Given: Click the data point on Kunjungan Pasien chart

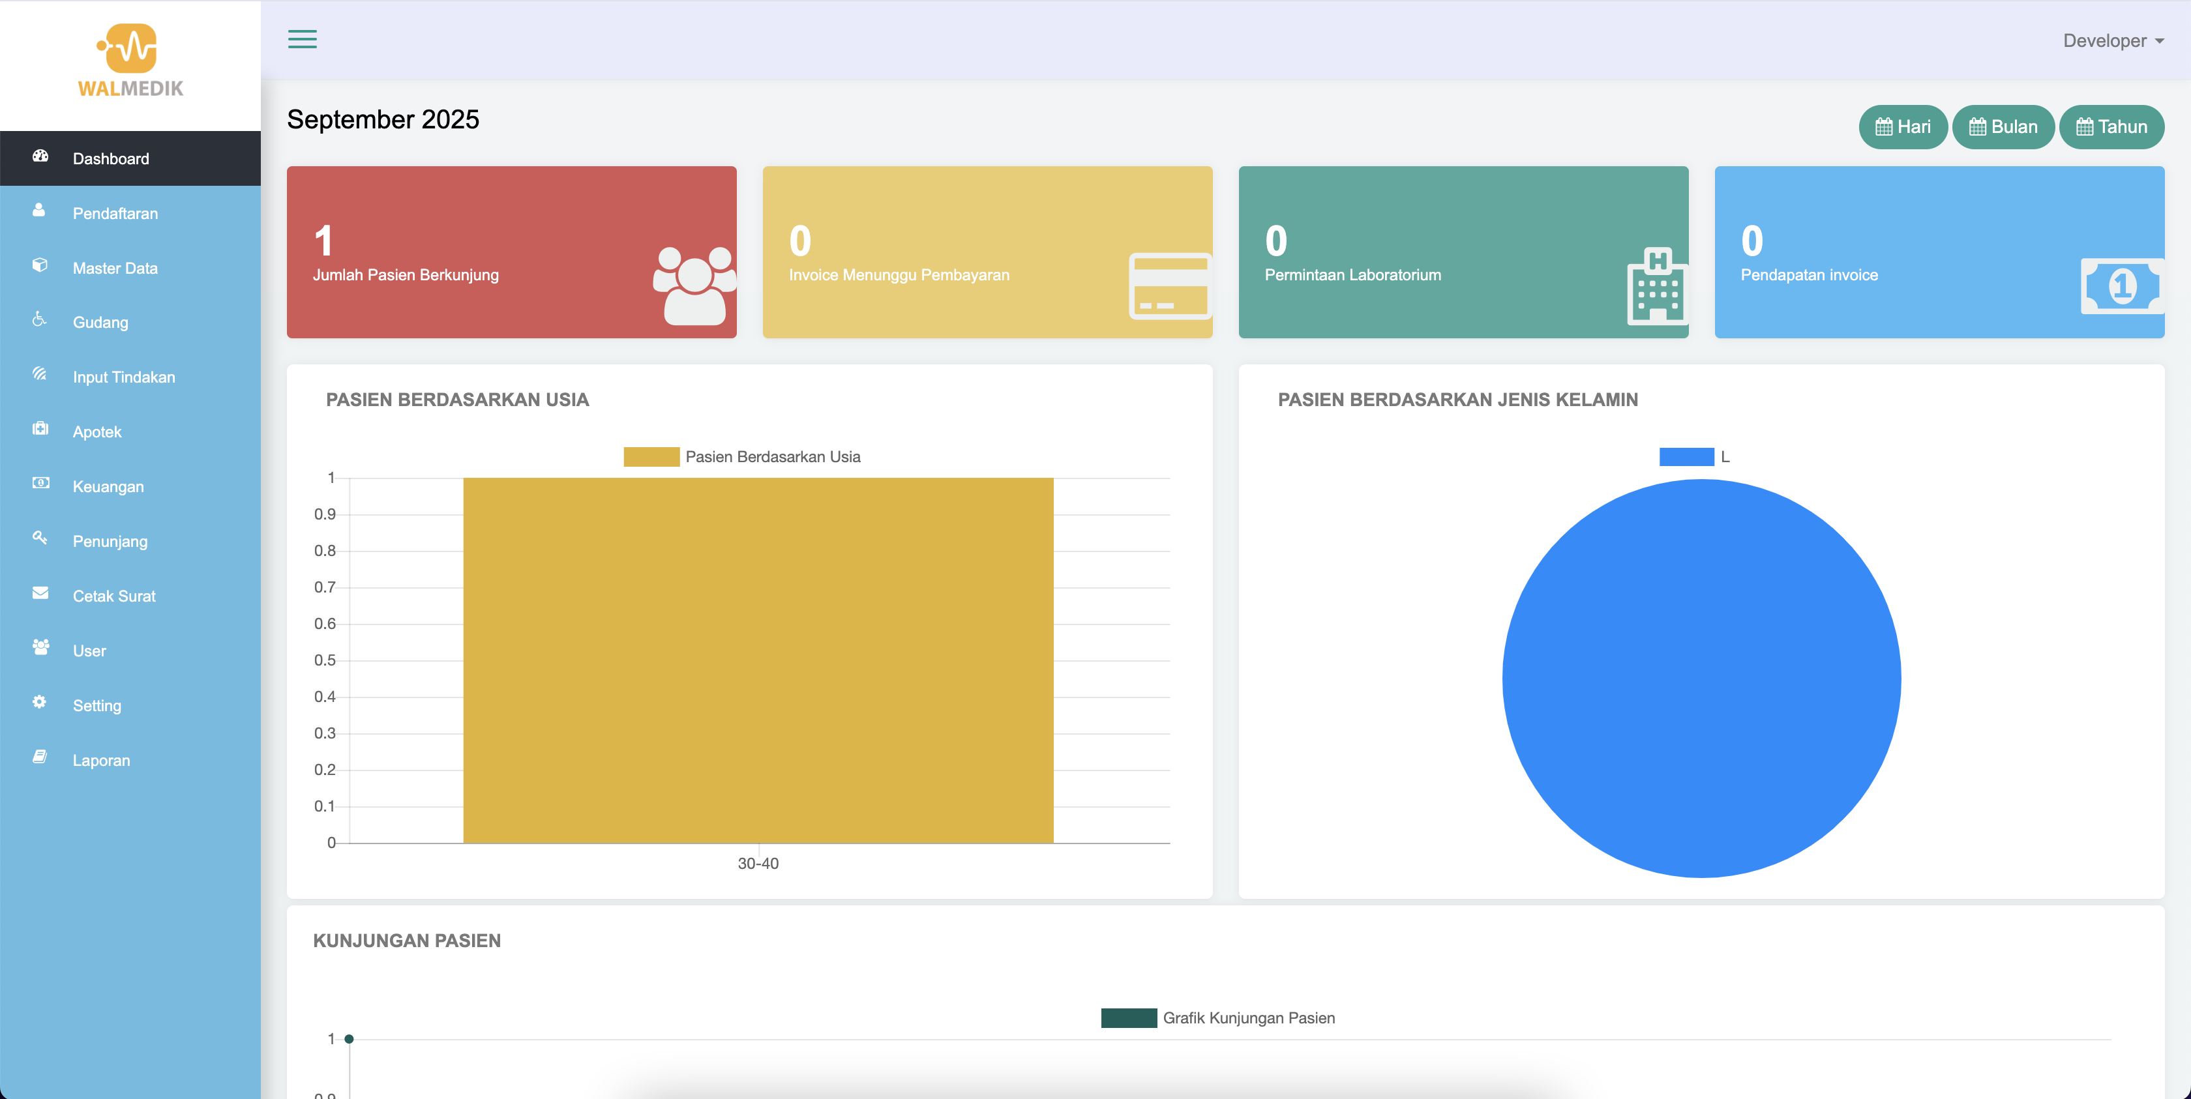Looking at the screenshot, I should pos(349,1038).
